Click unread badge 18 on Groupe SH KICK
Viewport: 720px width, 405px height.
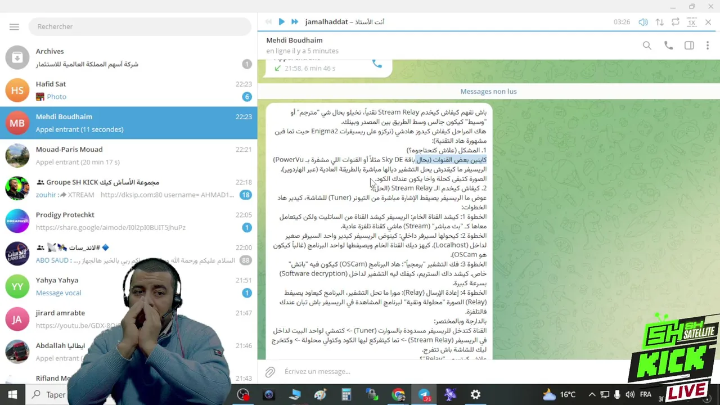[x=245, y=195]
